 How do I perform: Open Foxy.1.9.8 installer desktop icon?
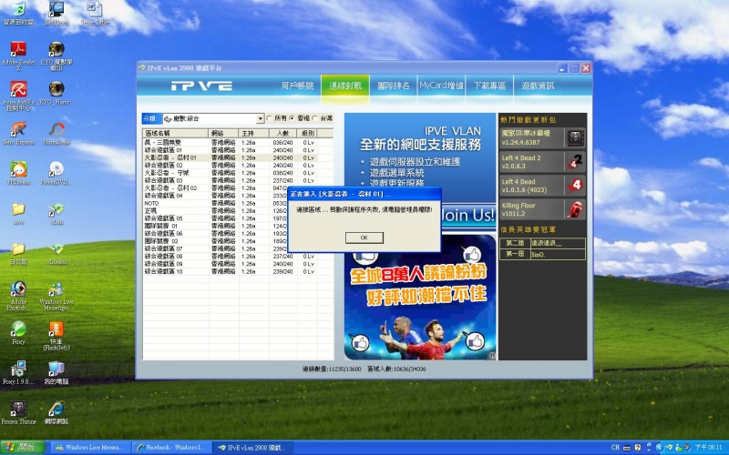click(x=18, y=372)
